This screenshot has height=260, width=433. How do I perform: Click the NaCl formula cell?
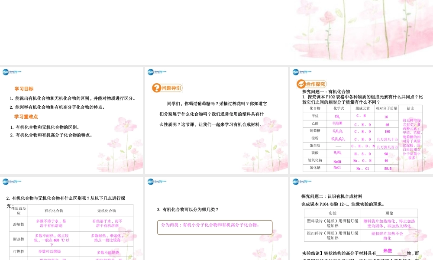pos(337,167)
